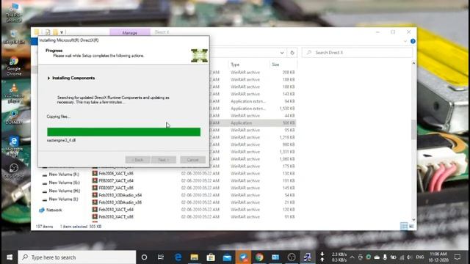Select the Feb2010_XACT_x86 file
Viewport: 470px width, 264px height.
coord(116,217)
